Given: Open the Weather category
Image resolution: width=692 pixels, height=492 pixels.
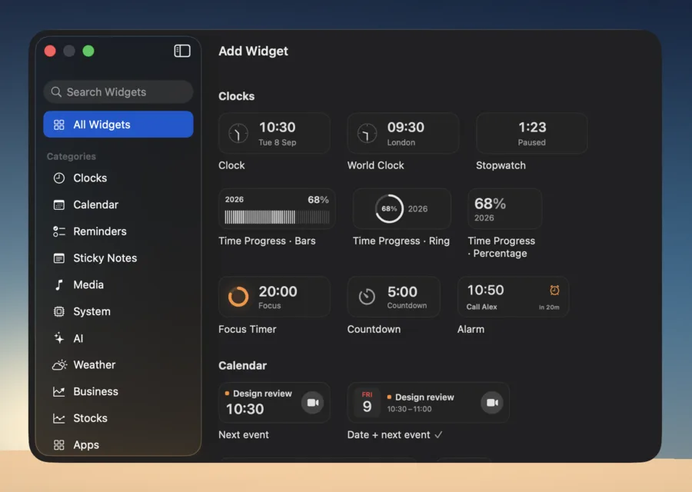Looking at the screenshot, I should coord(118,365).
